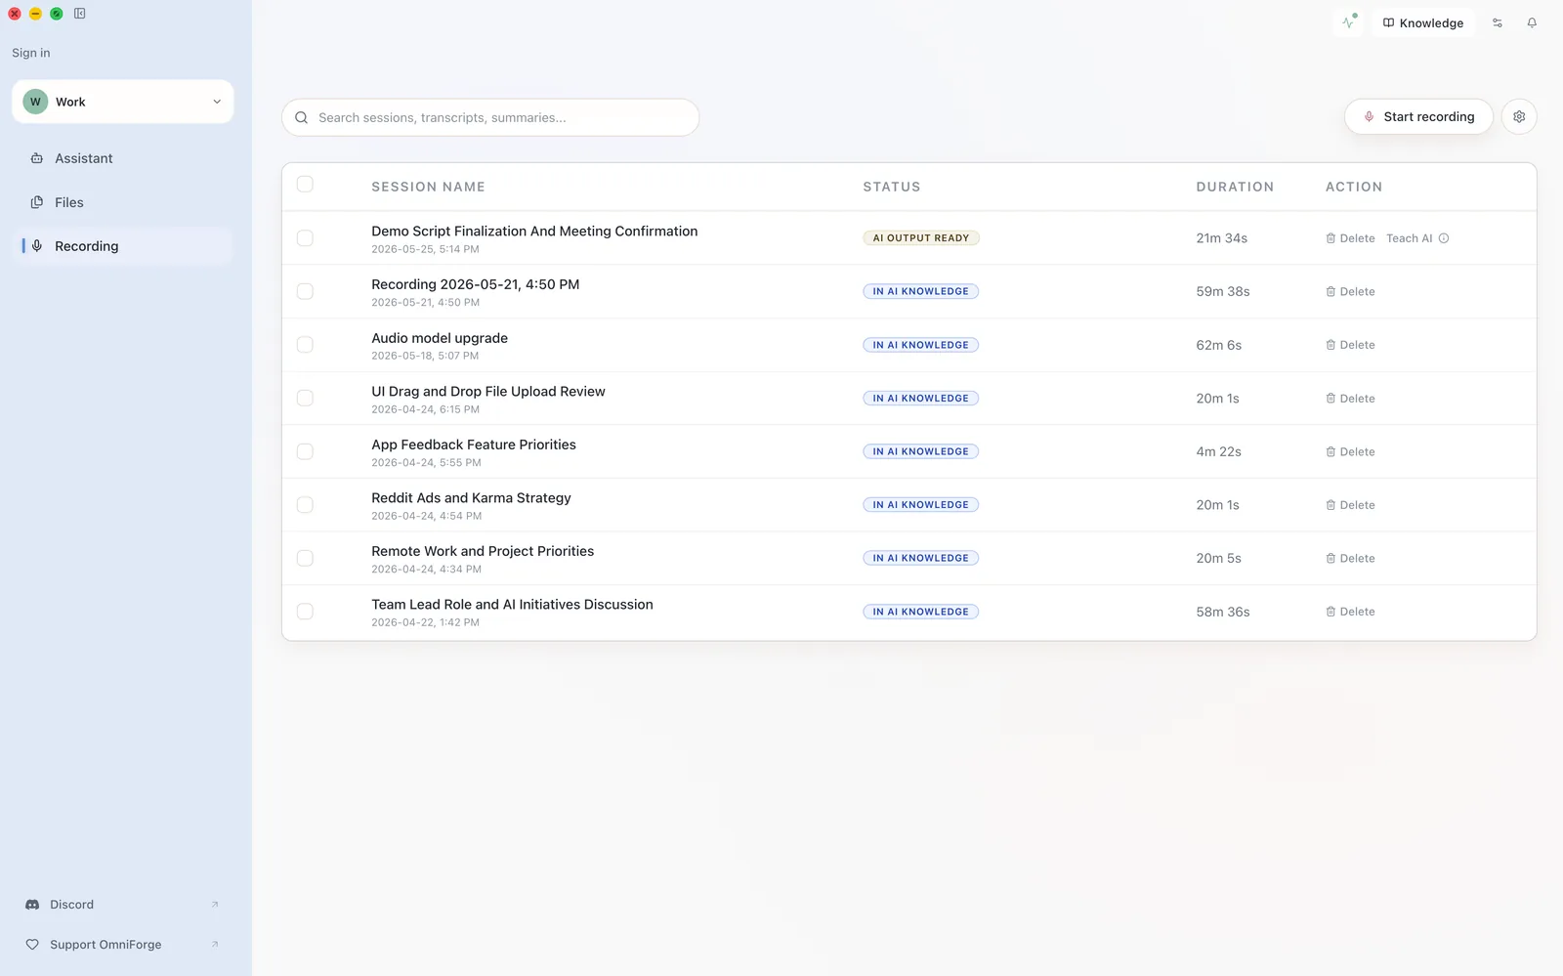
Task: Click Teach AI for Demo Script session
Action: coord(1409,238)
